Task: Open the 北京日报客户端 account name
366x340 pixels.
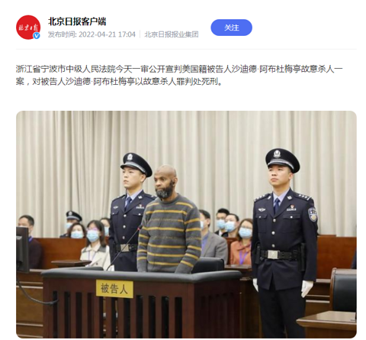Action: [x=77, y=21]
